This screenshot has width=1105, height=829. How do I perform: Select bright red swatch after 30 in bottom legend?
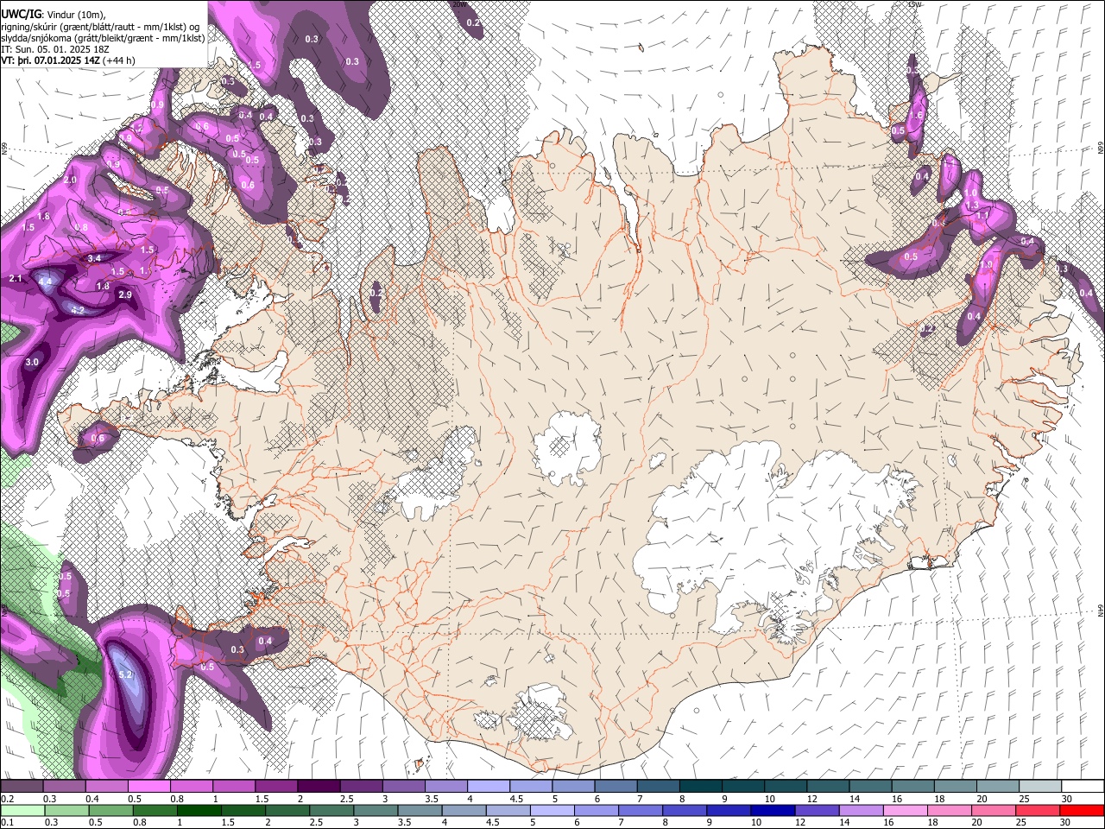pyautogui.click(x=1082, y=811)
